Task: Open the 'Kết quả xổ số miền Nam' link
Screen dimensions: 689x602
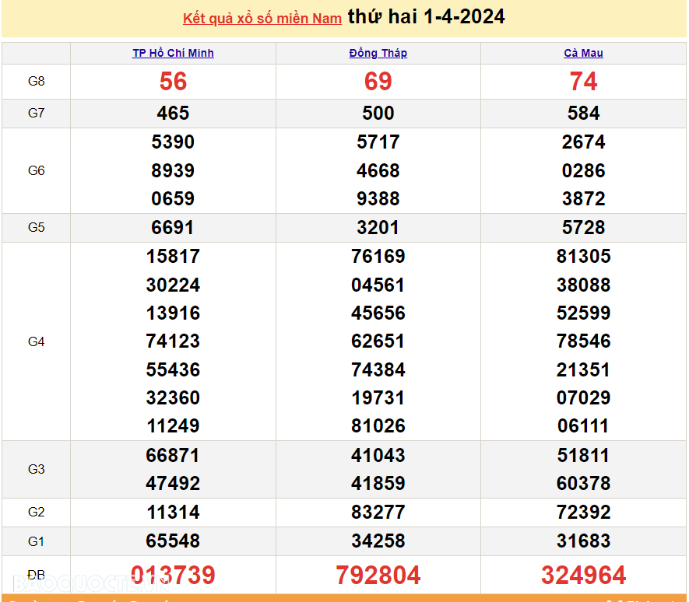Action: tap(262, 18)
